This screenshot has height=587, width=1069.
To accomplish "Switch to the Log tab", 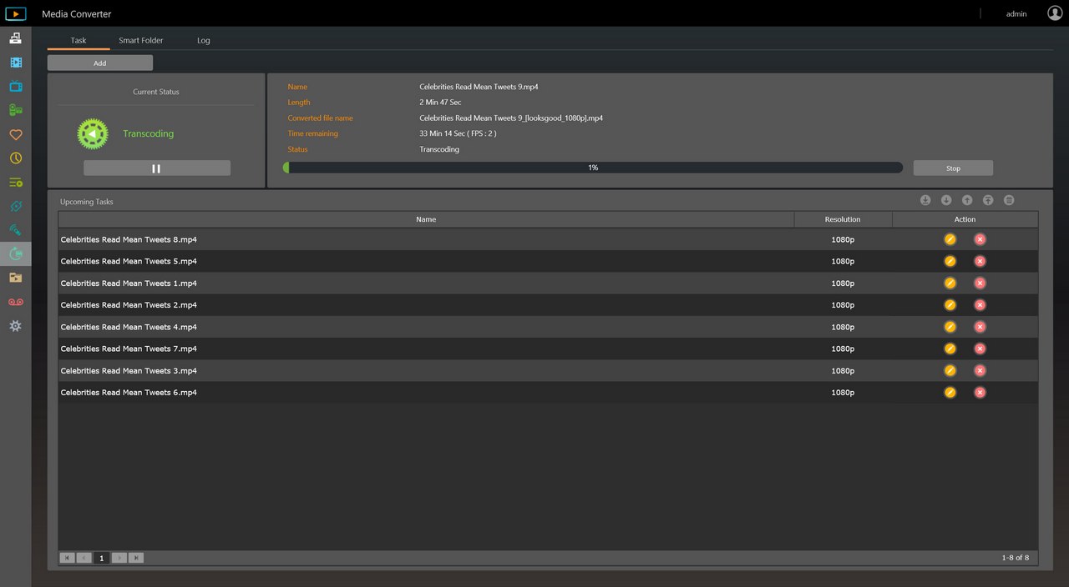I will (204, 40).
